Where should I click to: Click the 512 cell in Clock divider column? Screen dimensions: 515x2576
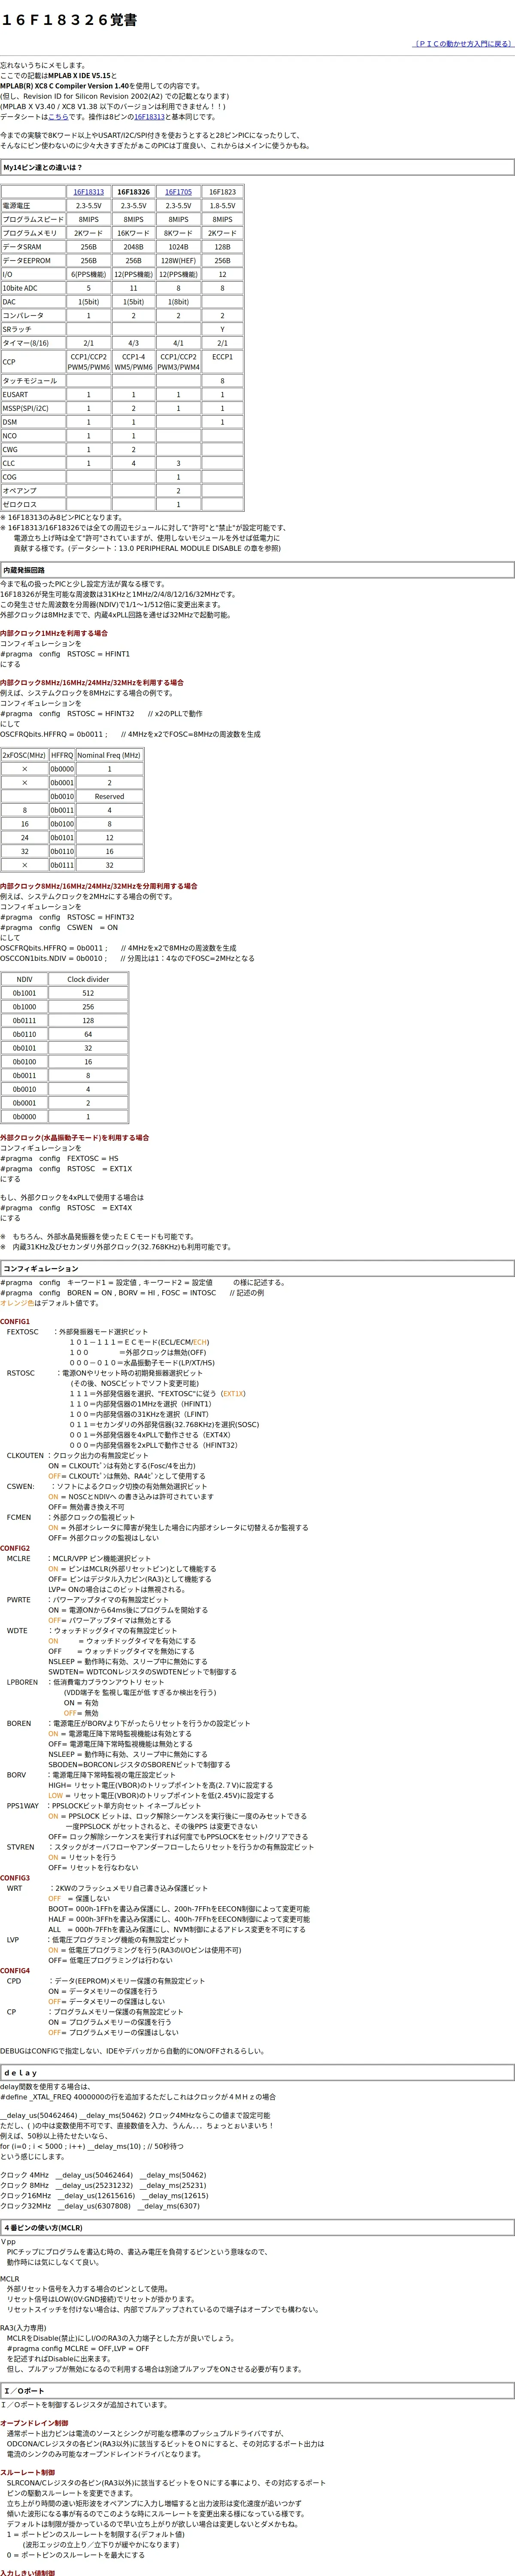[x=88, y=993]
